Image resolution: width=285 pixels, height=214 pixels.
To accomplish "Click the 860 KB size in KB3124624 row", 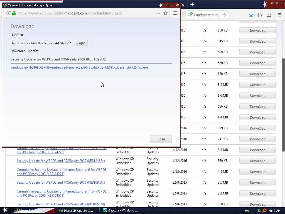I will point(223,161).
